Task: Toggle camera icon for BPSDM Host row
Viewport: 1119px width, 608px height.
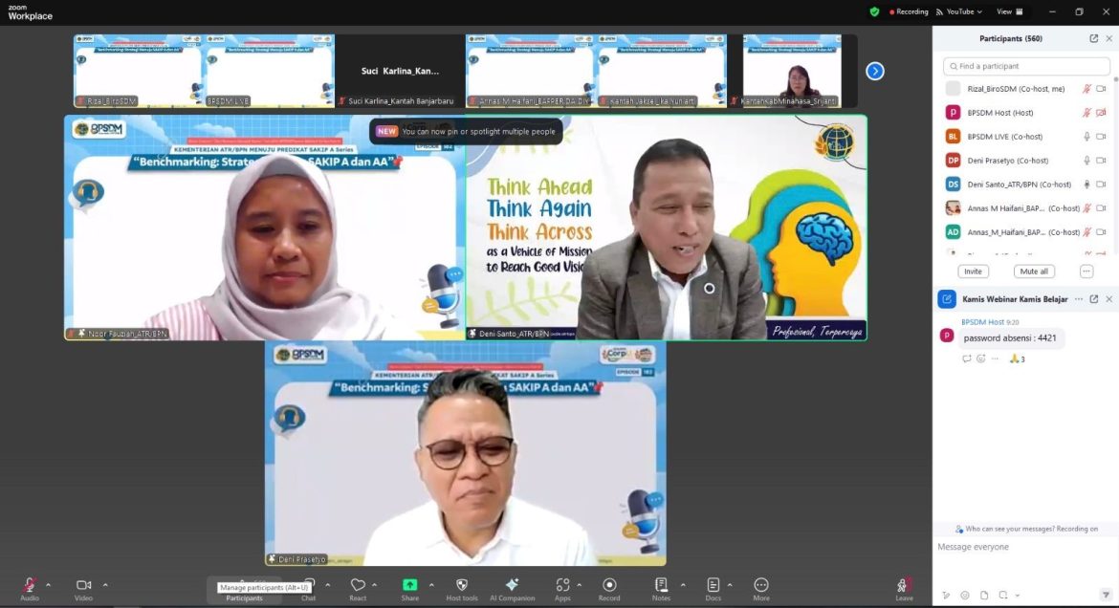Action: tap(1101, 113)
